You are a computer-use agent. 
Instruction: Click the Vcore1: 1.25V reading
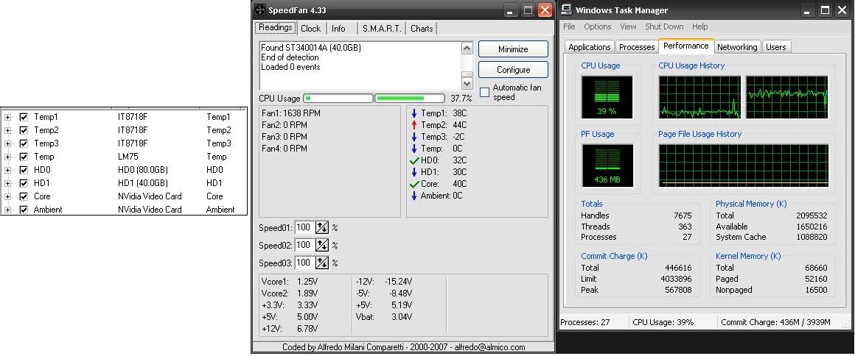pos(290,282)
